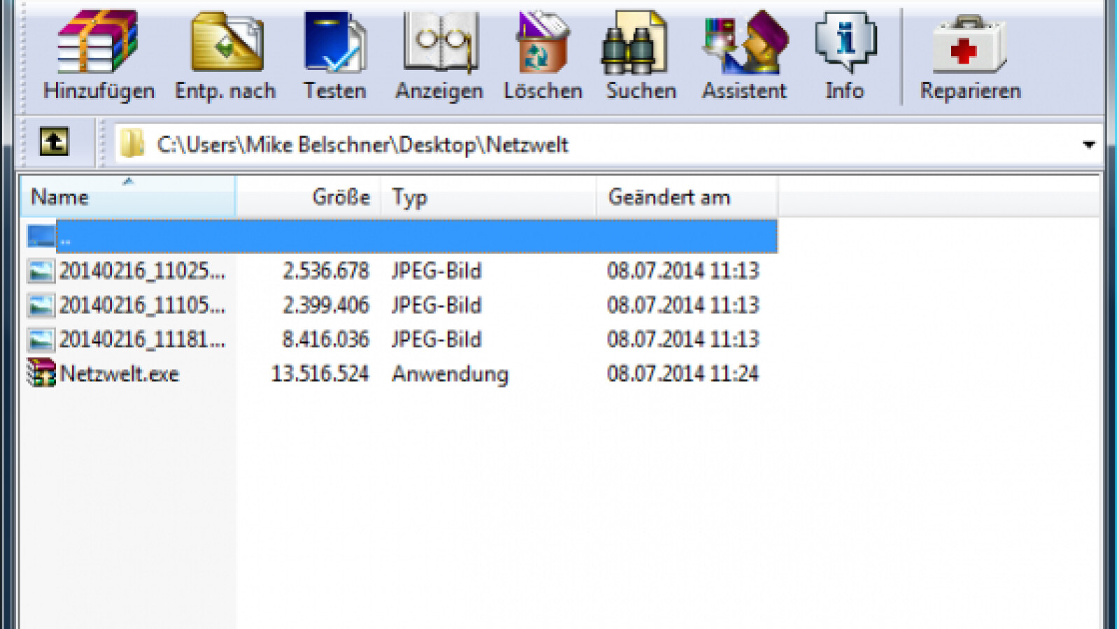Click JPEG-Bild type of 20140216_11025...
Screen dimensions: 1119x629
[x=436, y=271]
